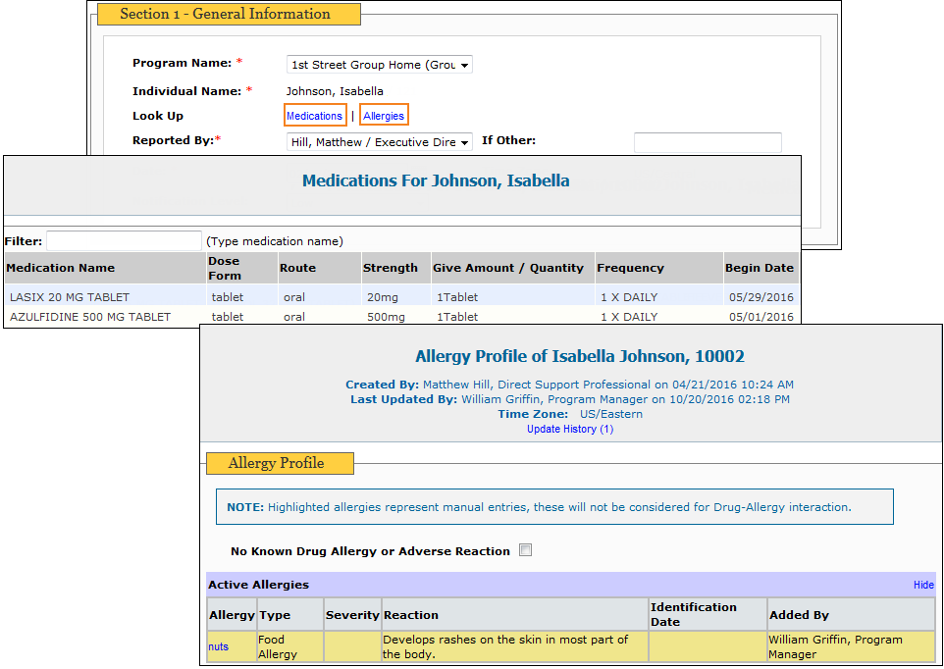Open Update History (1) link
Image resolution: width=944 pixels, height=669 pixels.
click(570, 429)
